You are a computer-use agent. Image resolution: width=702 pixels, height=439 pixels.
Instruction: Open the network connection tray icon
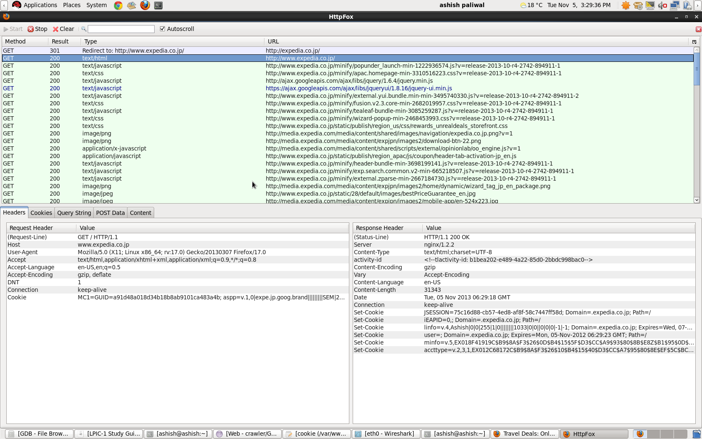(675, 5)
